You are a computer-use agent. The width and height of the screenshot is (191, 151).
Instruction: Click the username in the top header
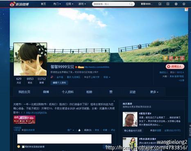coord(146,4)
